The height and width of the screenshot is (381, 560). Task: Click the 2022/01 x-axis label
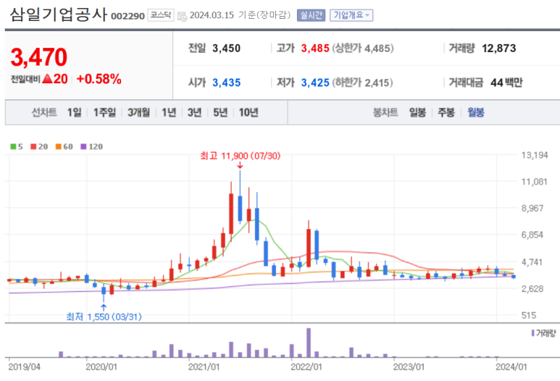point(306,367)
